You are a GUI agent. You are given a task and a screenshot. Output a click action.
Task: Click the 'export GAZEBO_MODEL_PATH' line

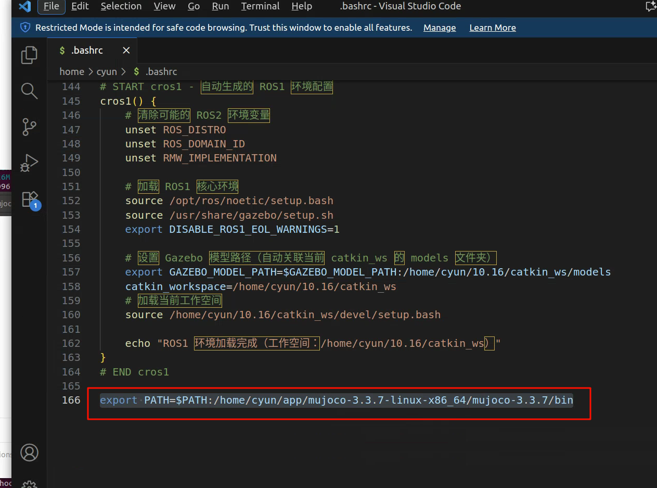click(368, 272)
